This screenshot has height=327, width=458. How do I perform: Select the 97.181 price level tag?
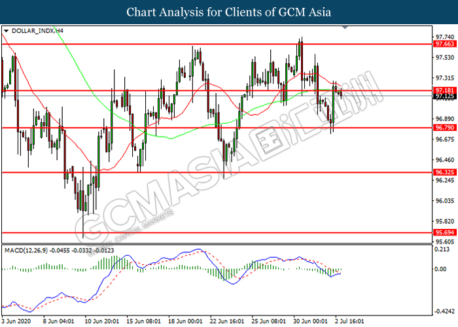[445, 90]
